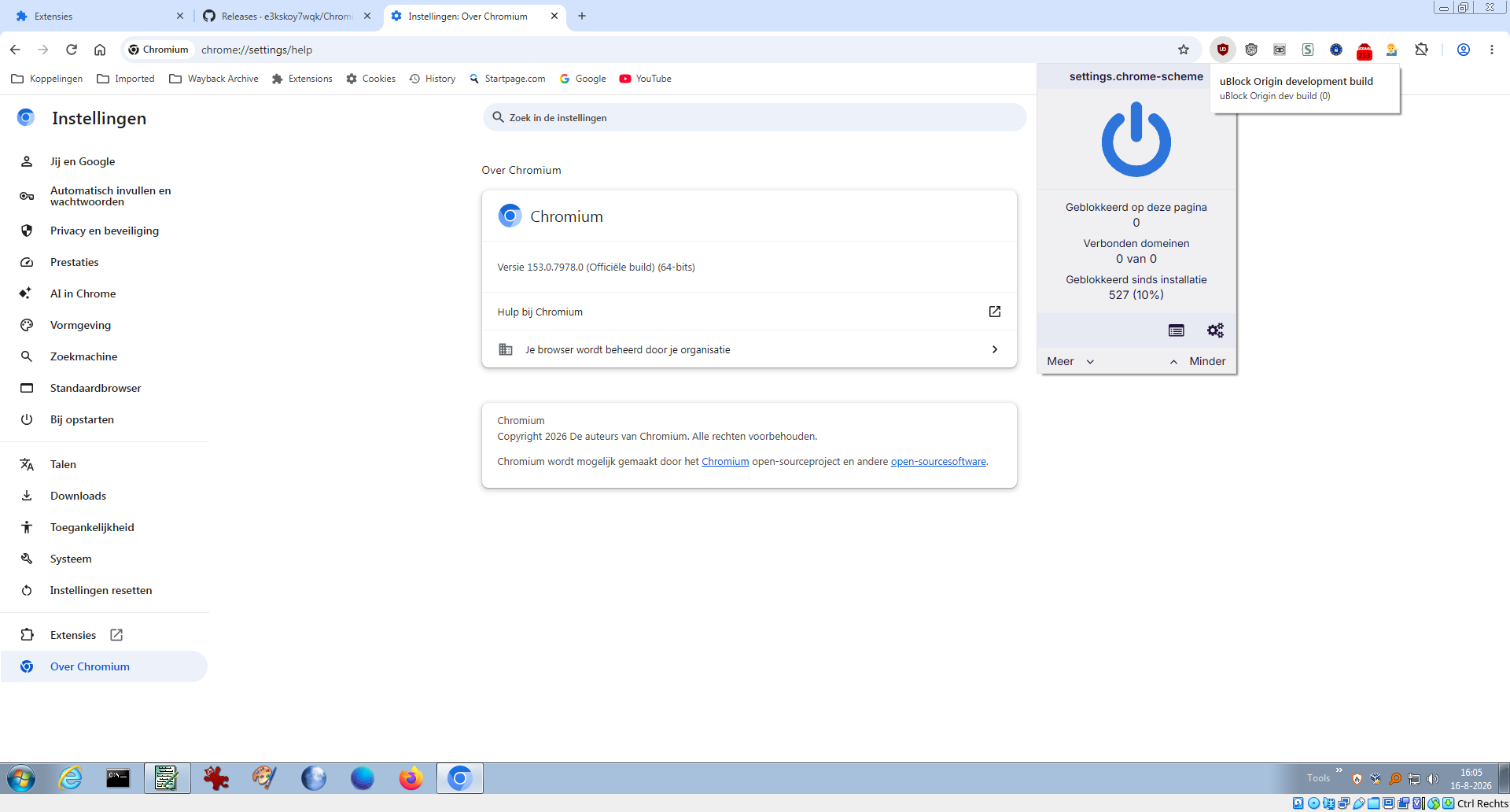The width and height of the screenshot is (1510, 812).
Task: Go to the home page
Action: (x=100, y=50)
